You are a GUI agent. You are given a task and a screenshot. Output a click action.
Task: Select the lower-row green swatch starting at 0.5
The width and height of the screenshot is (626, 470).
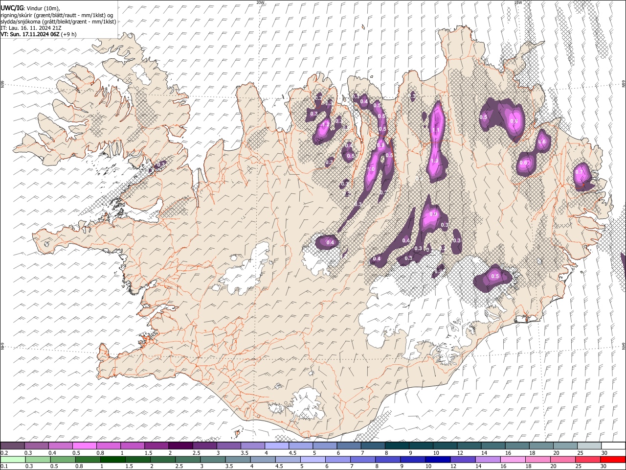click(62, 459)
